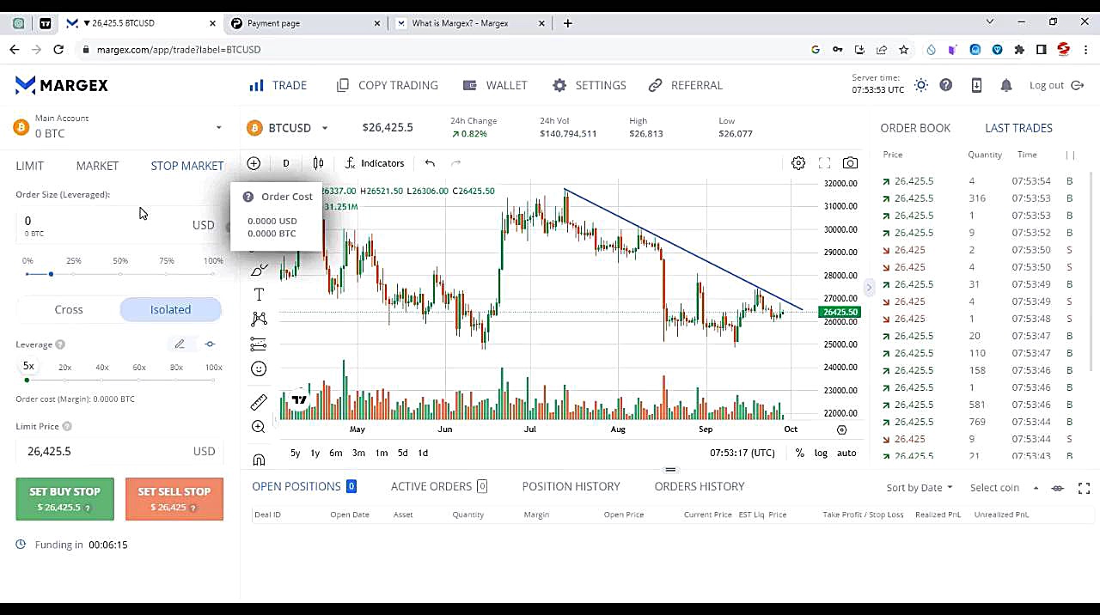Set leverage slider to 100x

[x=213, y=380]
